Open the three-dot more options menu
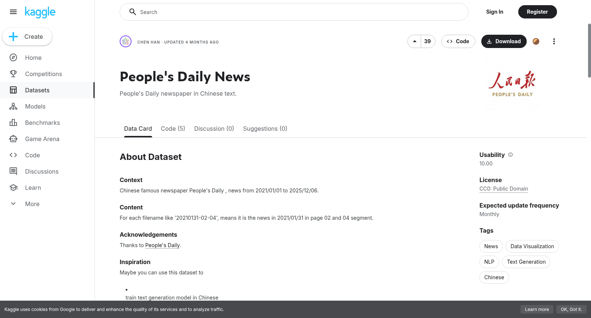591x318 pixels. point(554,41)
